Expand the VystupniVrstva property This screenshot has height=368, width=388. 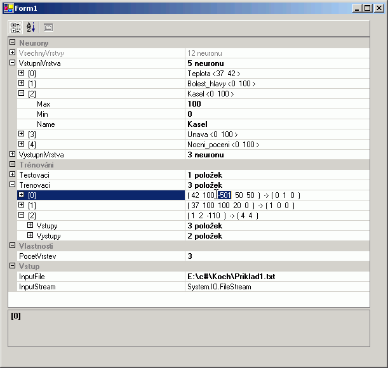click(12, 154)
